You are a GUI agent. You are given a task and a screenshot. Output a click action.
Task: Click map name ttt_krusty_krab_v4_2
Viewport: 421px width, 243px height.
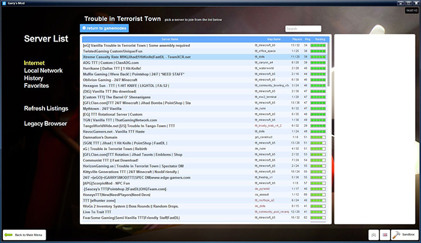268,126
